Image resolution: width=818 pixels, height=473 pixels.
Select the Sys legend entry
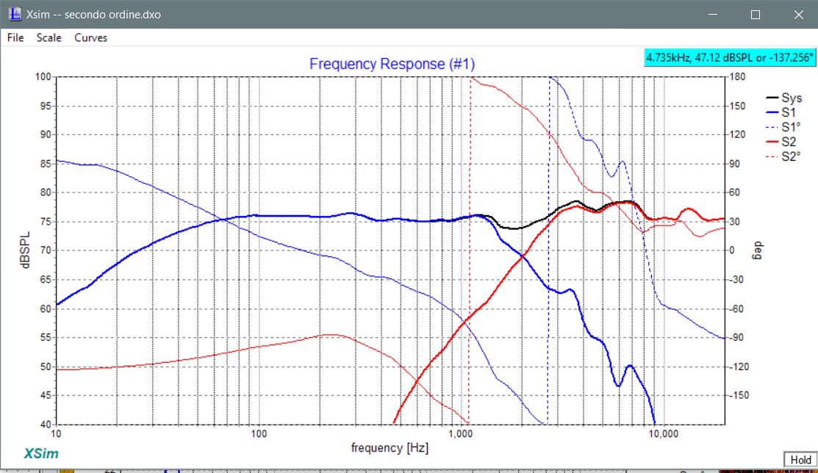click(783, 98)
